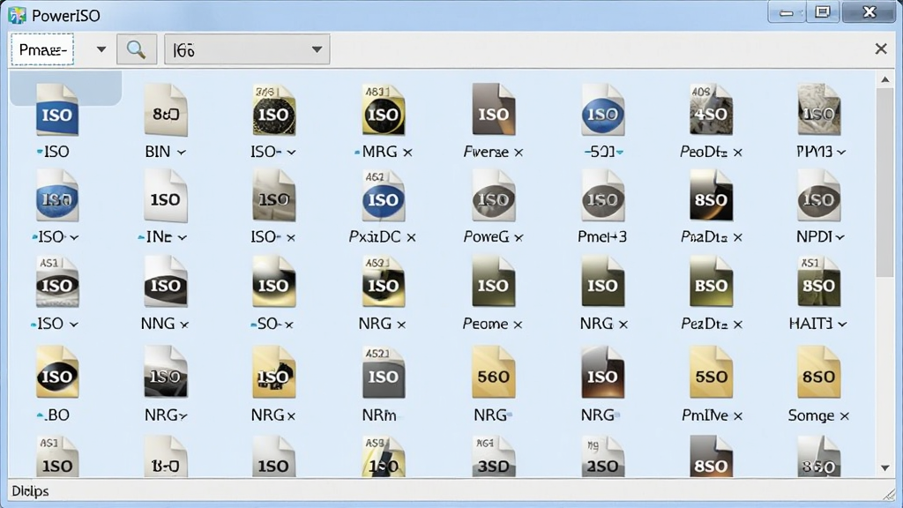This screenshot has width=903, height=508.
Task: Select the 8SO icon above Somge
Action: click(819, 373)
